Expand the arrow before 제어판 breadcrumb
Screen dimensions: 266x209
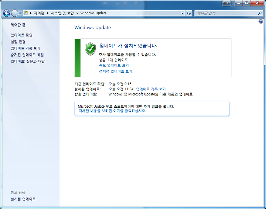pos(31,13)
